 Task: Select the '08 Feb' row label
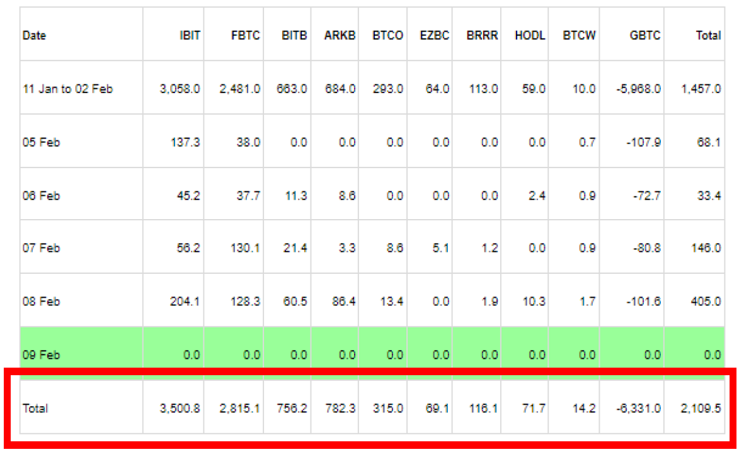point(42,302)
